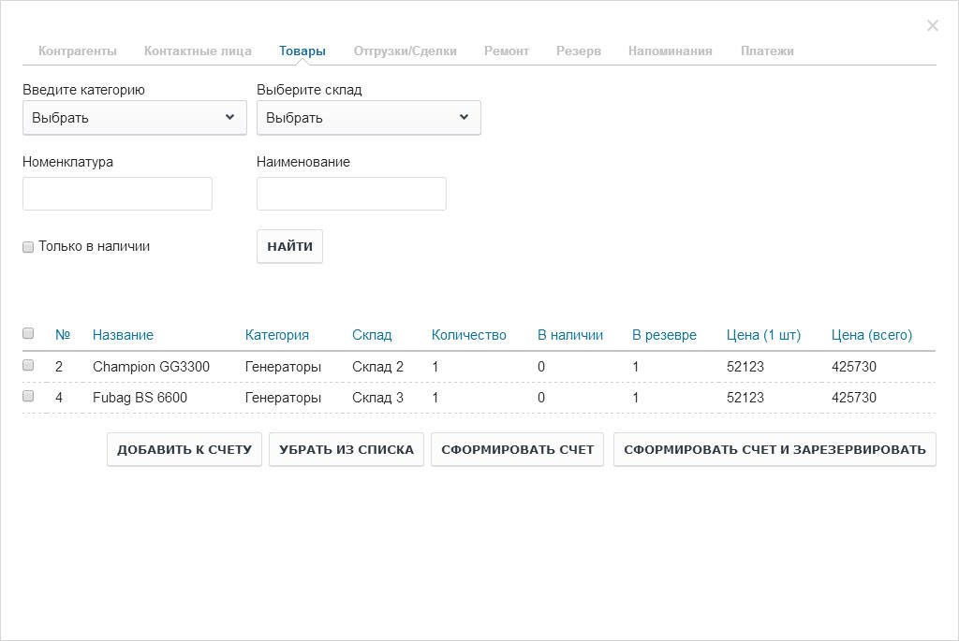The width and height of the screenshot is (959, 641).
Task: Click the Склад 2 cell
Action: pos(377,367)
